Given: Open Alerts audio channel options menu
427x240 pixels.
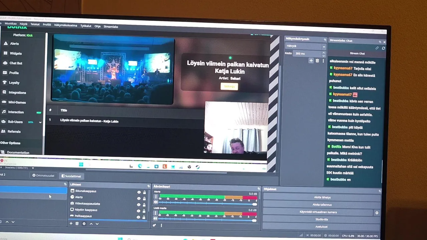Looking at the screenshot, I should point(155,196).
